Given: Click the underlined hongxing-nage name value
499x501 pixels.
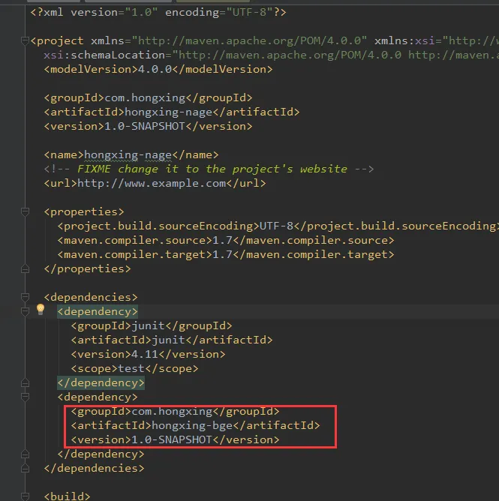Looking at the screenshot, I should [128, 155].
